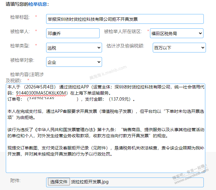Open the 被检举人所在辖区 dropdown showing 福田区税务局
This screenshot has height=190, width=216.
pyautogui.click(x=177, y=33)
